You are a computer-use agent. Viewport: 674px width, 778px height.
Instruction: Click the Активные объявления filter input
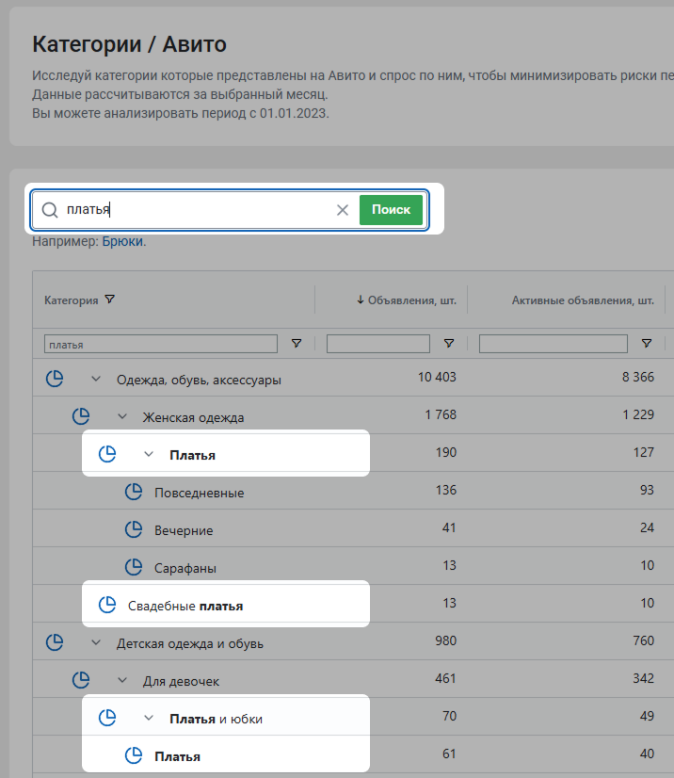coord(553,344)
